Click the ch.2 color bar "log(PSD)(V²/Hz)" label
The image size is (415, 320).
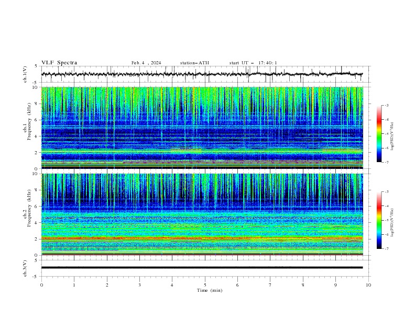coord(392,223)
